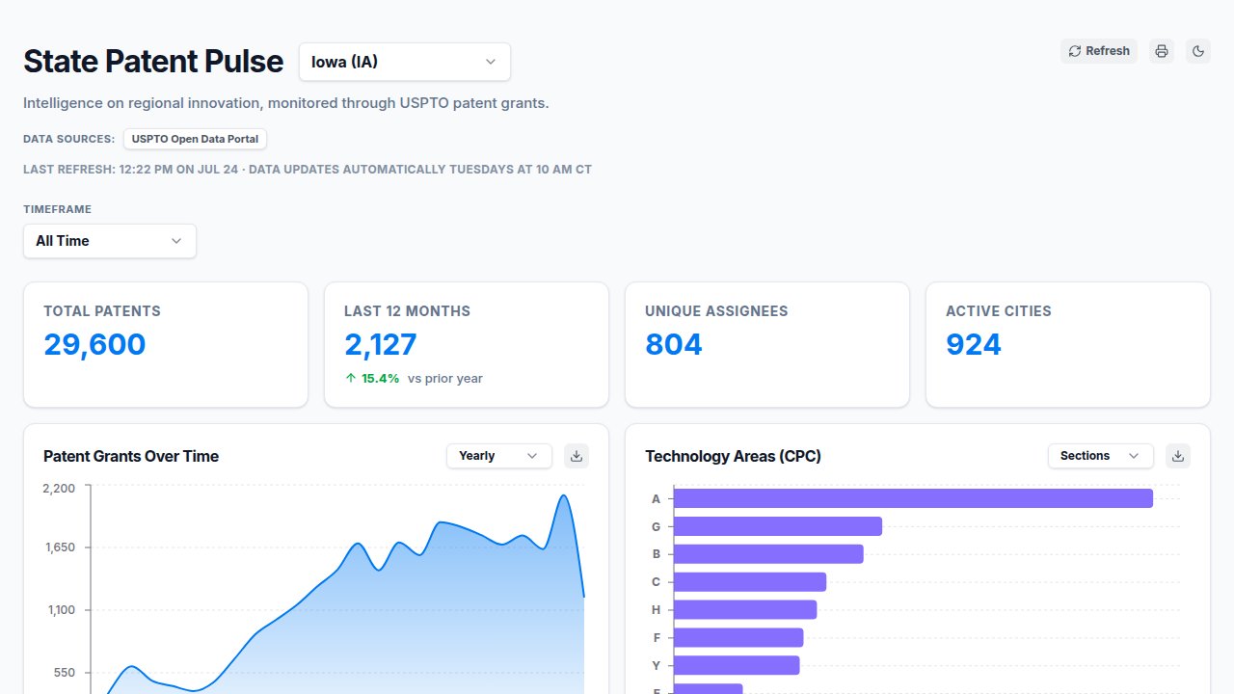Click the TIMEFRAME label

(57, 209)
